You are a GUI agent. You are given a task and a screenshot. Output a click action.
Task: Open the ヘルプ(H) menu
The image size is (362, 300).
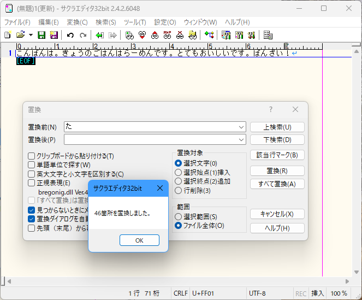238,22
